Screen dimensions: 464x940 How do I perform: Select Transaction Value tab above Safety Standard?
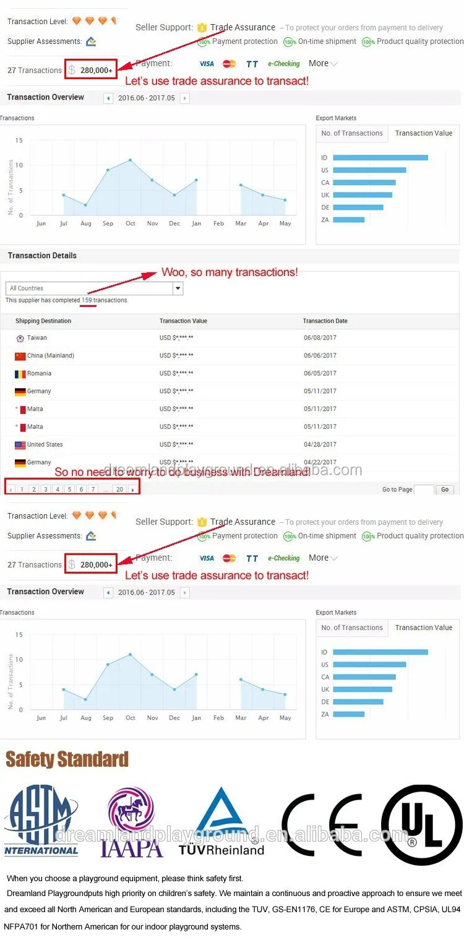click(424, 627)
